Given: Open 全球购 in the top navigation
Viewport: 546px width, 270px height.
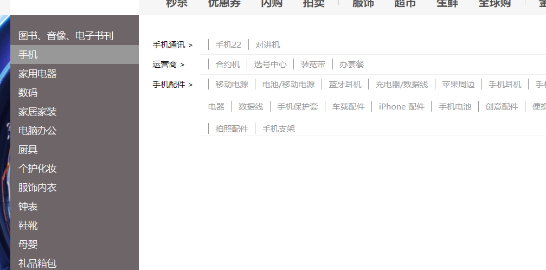Looking at the screenshot, I should coord(494,3).
